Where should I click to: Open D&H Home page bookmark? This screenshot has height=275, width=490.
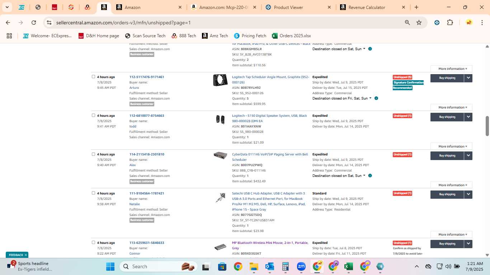point(99,36)
